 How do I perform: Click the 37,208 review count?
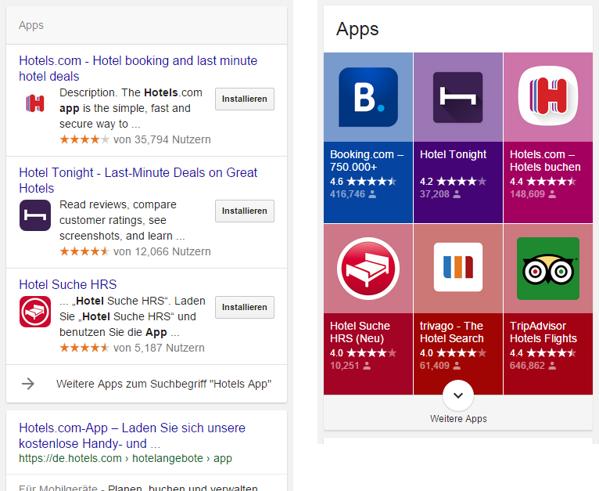435,194
